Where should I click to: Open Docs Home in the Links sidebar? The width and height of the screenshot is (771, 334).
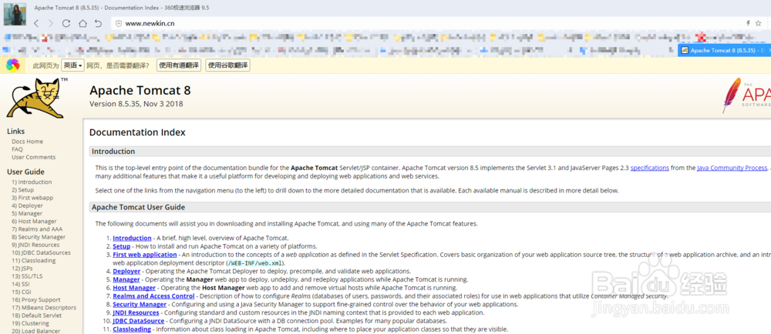pyautogui.click(x=27, y=142)
